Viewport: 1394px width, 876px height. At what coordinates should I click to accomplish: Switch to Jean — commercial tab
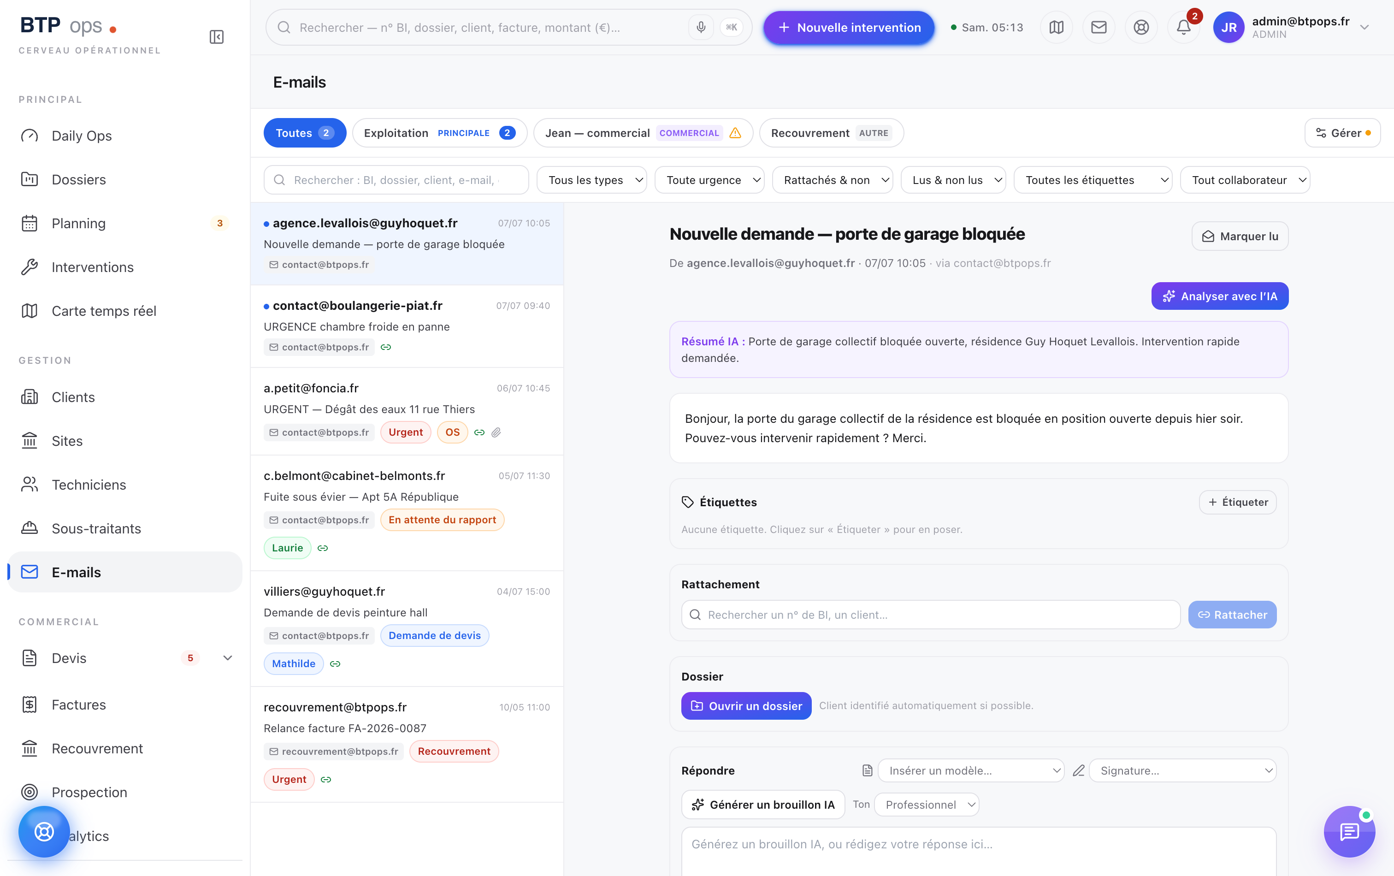click(643, 133)
